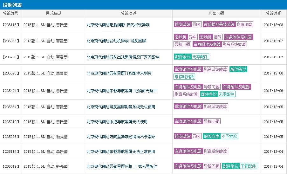Viewport: 287px width, 174px height.
Task: Select complaint number 【235628】
Action: click(x=11, y=73)
